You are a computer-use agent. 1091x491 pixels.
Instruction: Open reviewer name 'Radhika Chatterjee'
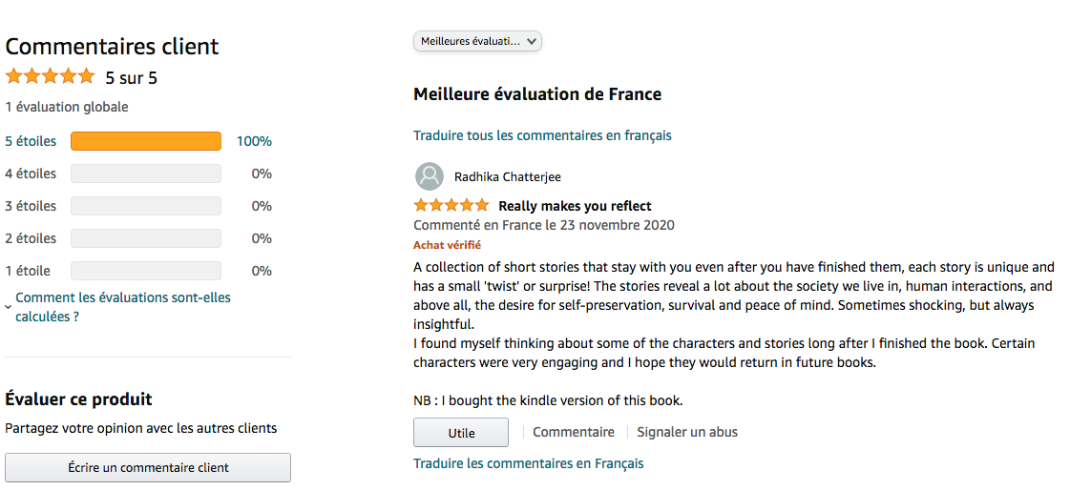click(x=507, y=176)
